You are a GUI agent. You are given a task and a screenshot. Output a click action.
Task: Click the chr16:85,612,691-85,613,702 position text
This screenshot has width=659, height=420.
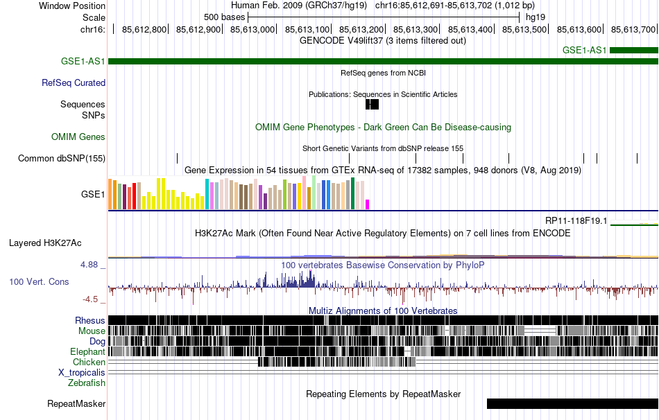(455, 6)
